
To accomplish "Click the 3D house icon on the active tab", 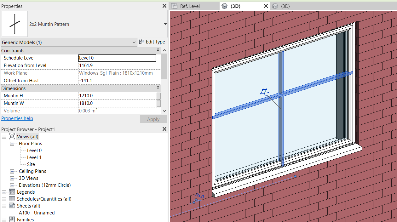I will pyautogui.click(x=224, y=6).
